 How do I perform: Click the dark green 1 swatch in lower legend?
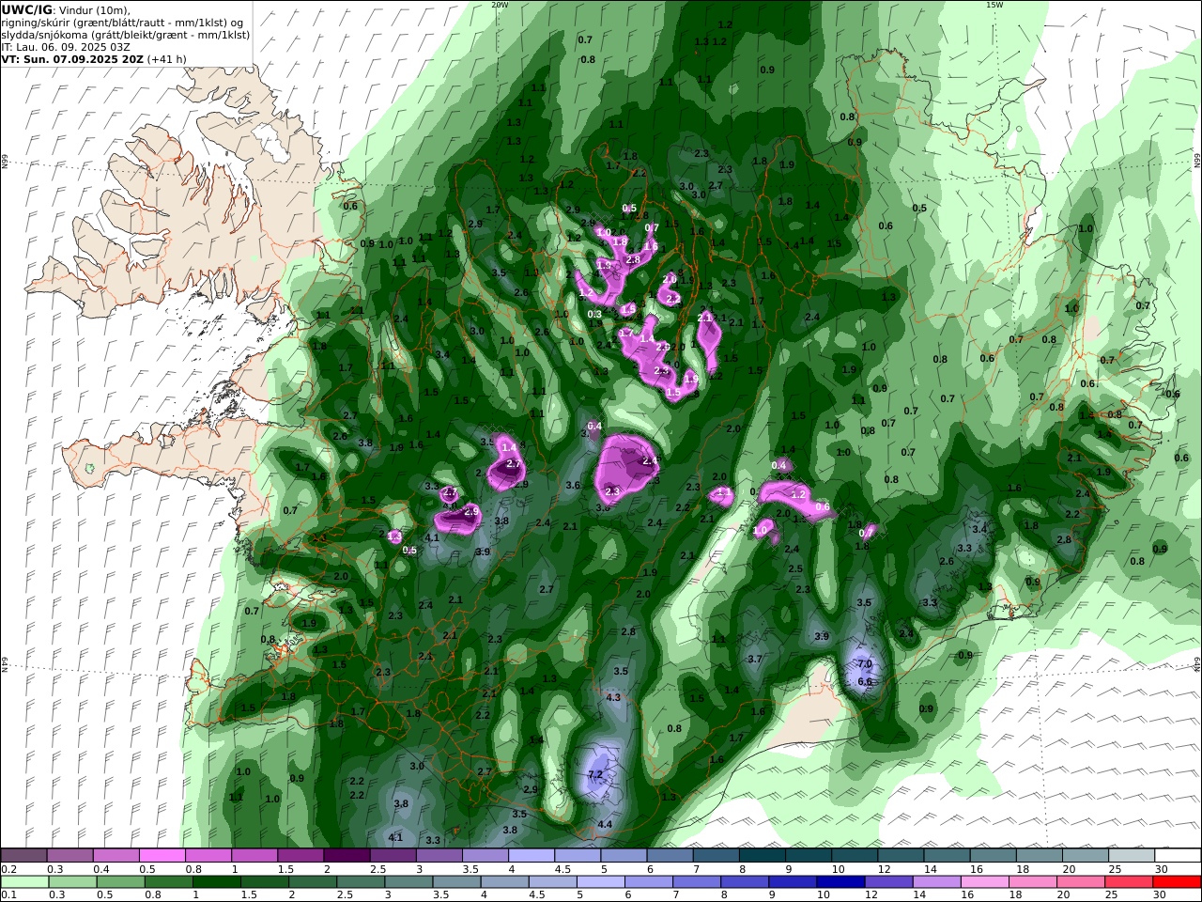(217, 882)
